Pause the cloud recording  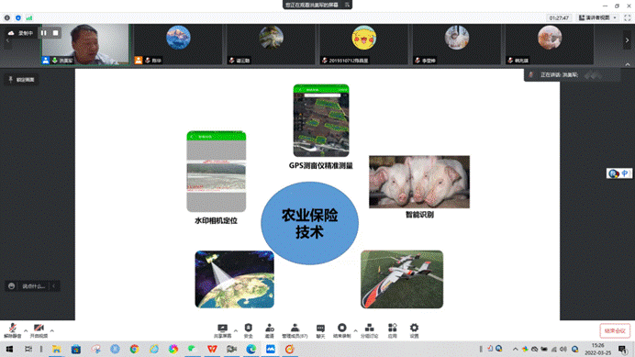click(x=44, y=33)
